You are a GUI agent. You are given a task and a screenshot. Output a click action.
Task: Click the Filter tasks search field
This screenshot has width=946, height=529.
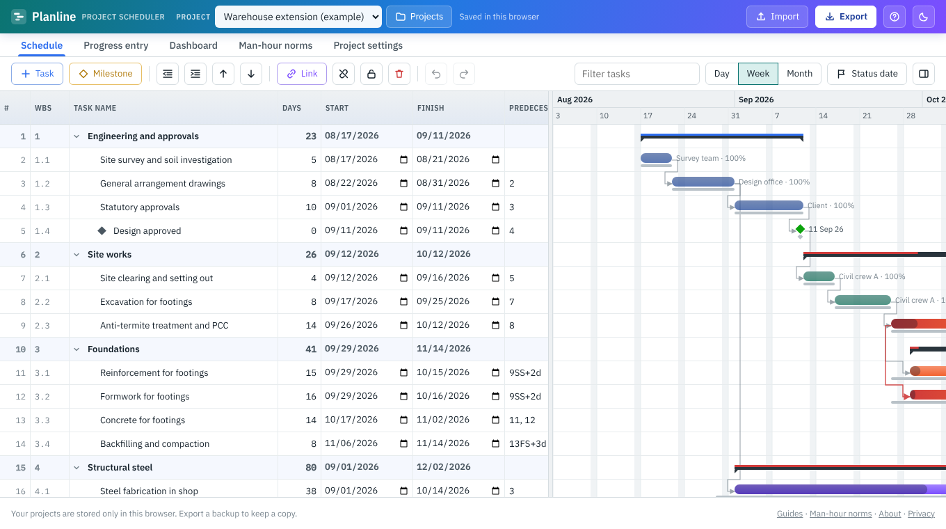637,74
